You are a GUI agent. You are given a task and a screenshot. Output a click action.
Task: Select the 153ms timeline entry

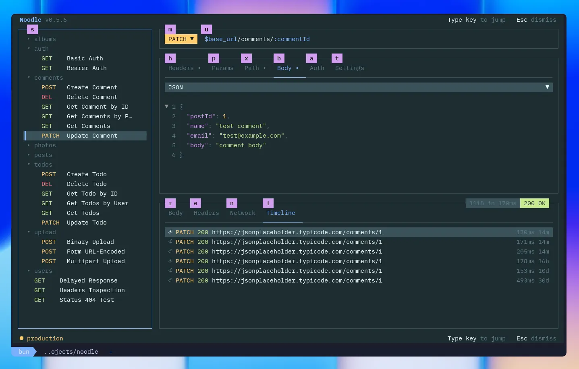point(359,271)
